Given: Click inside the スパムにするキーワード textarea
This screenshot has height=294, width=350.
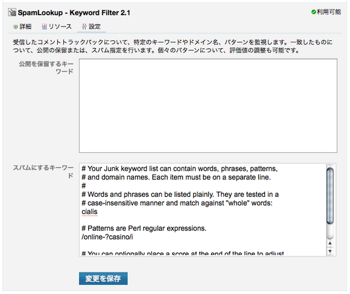Looking at the screenshot, I should (x=203, y=209).
